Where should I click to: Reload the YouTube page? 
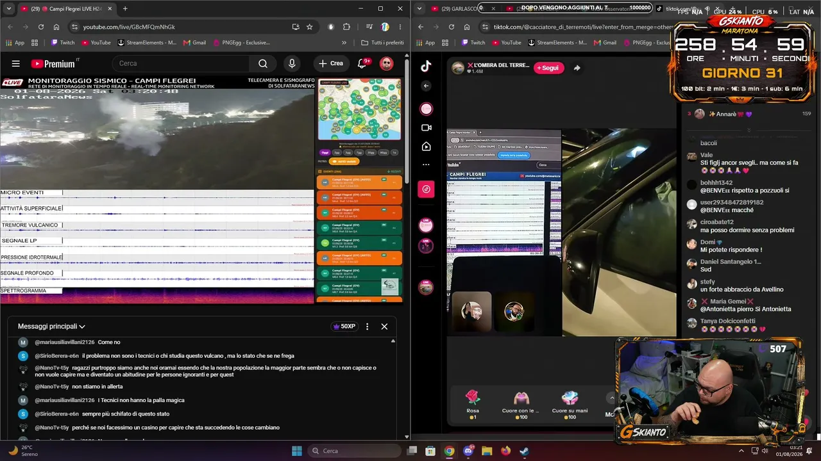[41, 27]
